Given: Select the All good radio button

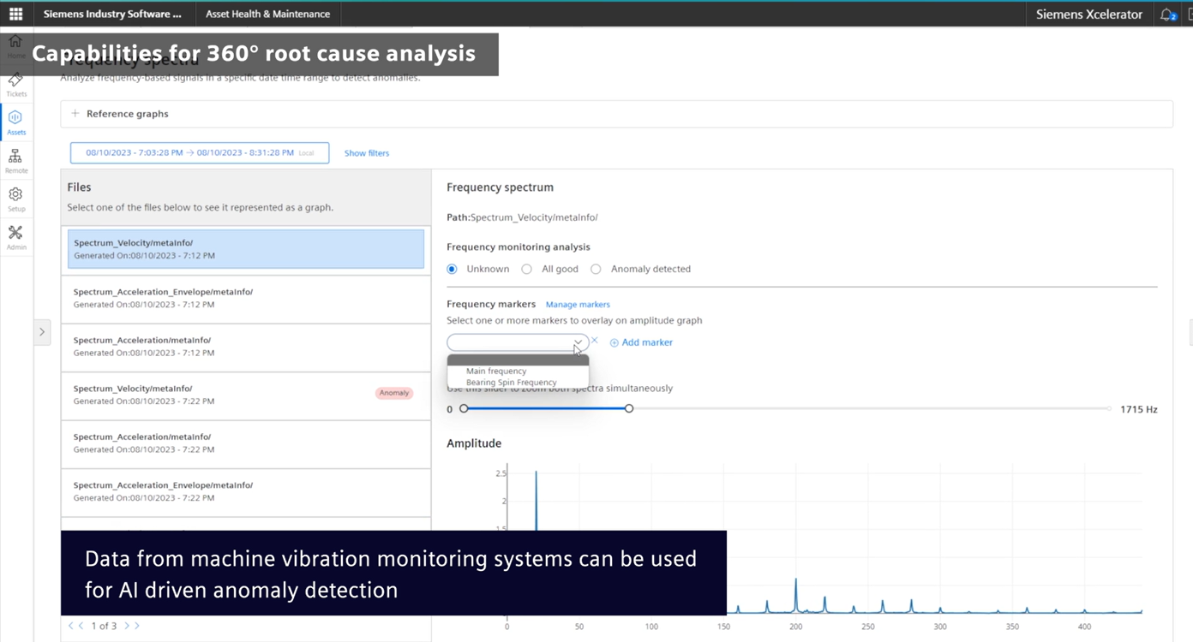Looking at the screenshot, I should [x=527, y=269].
